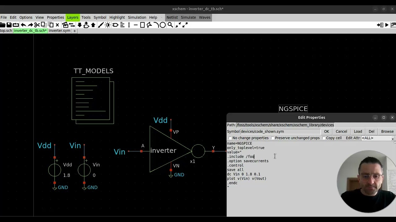Click the Descend into symbol icon

[x=86, y=25]
